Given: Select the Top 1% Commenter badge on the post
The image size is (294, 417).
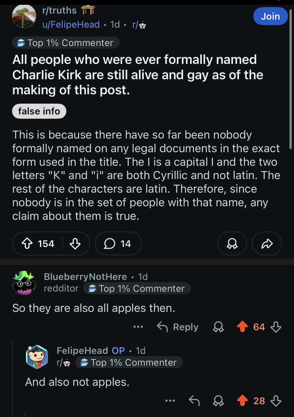Looking at the screenshot, I should coord(66,43).
